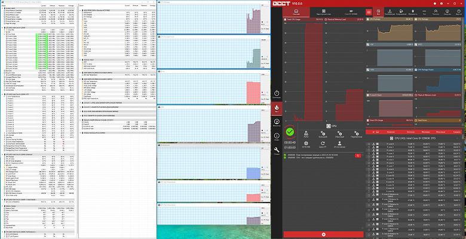The image size is (466, 239).
Task: Collapse HWiNFO Memory Timings group
Action: pos(2,206)
